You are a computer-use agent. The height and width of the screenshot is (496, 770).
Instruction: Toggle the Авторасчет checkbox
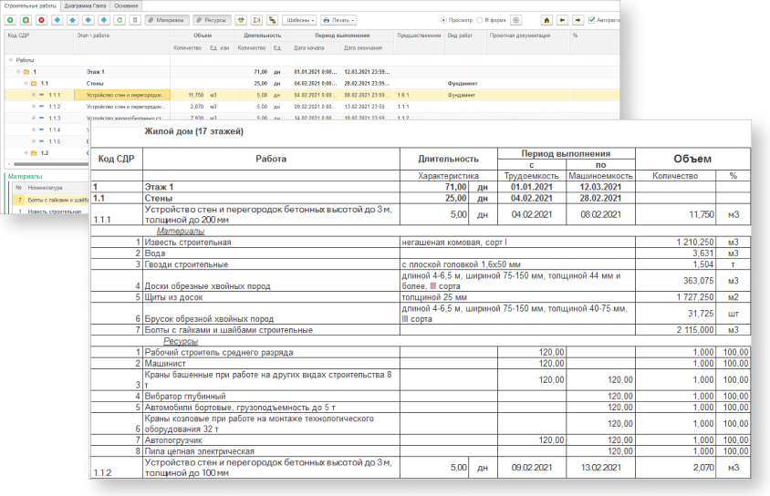pos(593,19)
